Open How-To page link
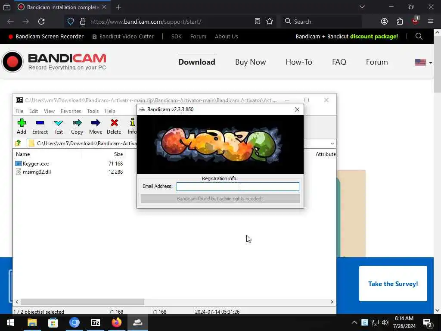 tap(299, 62)
